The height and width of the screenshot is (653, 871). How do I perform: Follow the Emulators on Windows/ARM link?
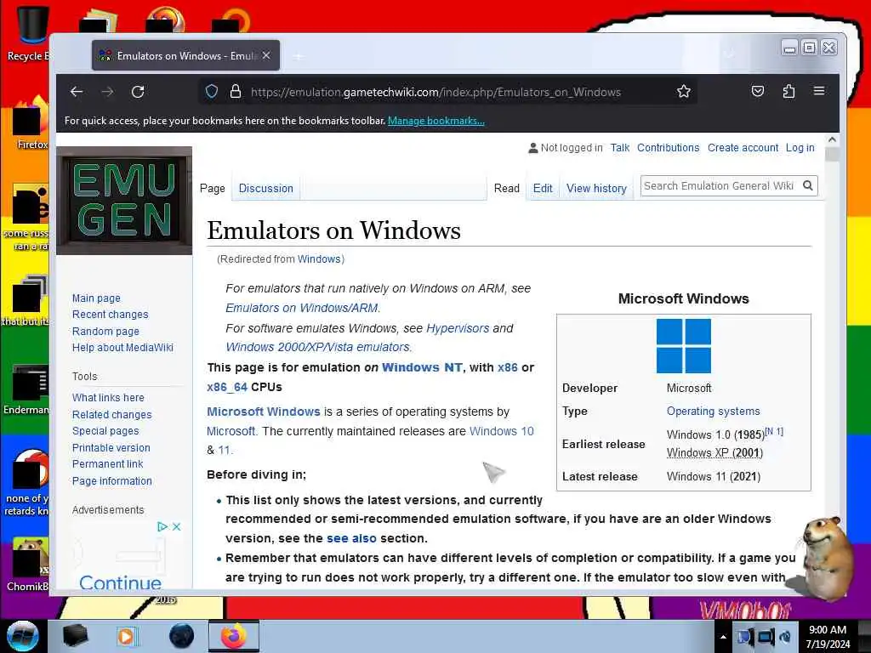302,308
